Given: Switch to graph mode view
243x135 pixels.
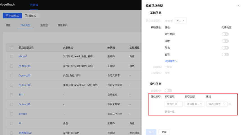Looking at the screenshot, I should 30,16.
